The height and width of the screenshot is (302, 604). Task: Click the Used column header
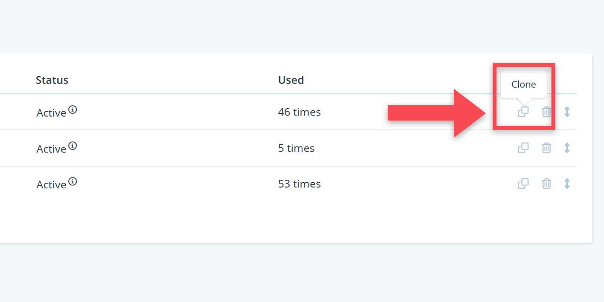tap(291, 80)
